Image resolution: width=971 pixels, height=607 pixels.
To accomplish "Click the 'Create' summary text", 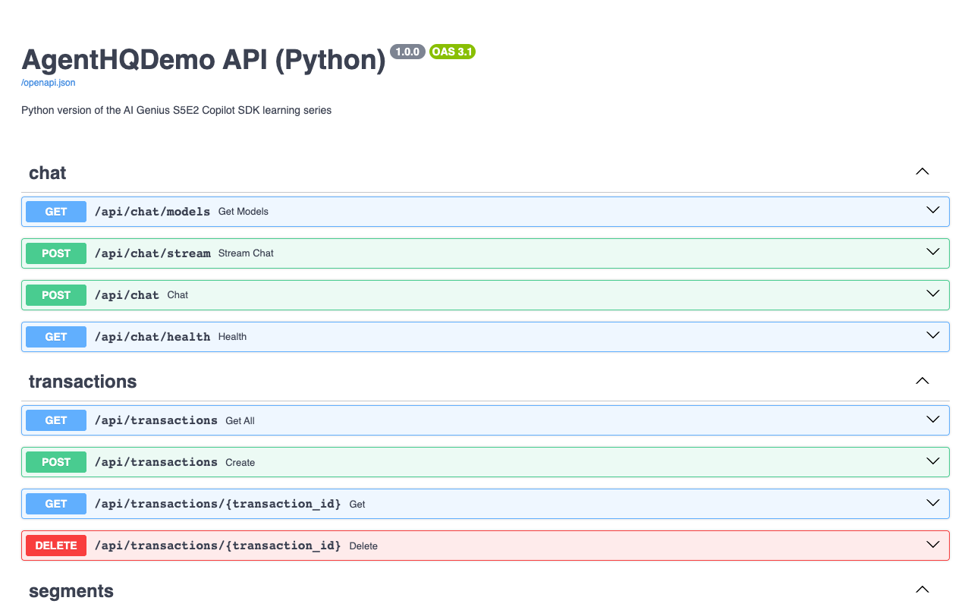I will (x=240, y=462).
